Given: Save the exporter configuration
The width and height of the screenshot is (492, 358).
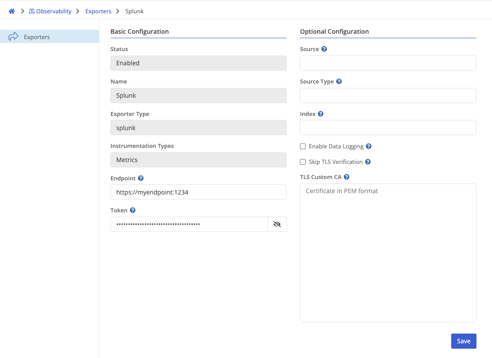Looking at the screenshot, I should click(x=464, y=341).
